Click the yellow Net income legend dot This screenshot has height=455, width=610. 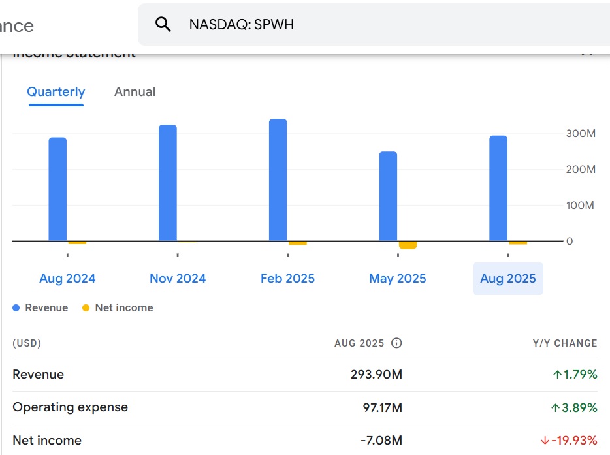(86, 307)
